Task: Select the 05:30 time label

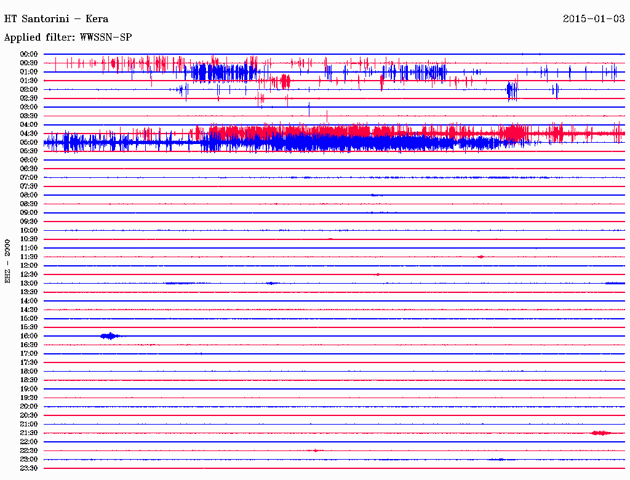Action: pos(29,151)
